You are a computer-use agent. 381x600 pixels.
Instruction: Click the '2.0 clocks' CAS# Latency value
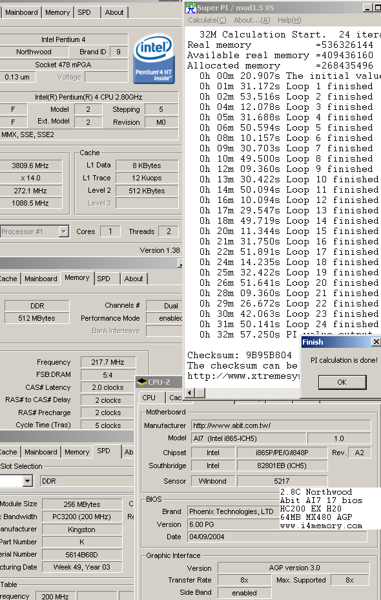[x=108, y=387]
